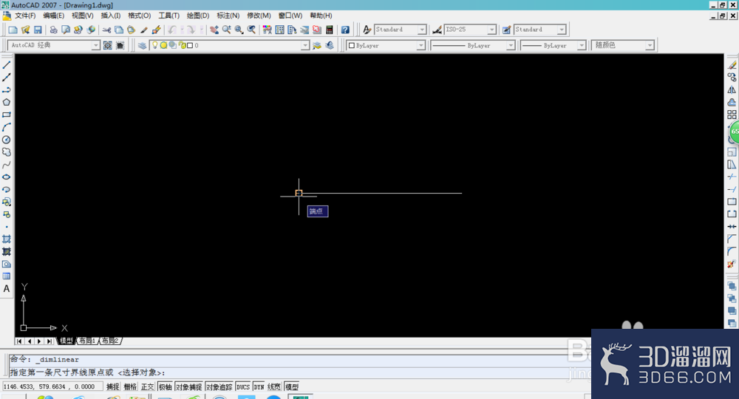Select the Revision Cloud tool
The image size is (739, 399).
pos(7,152)
